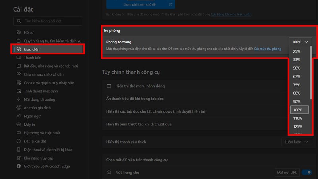Select the highlighted 100% option in the list

point(299,110)
